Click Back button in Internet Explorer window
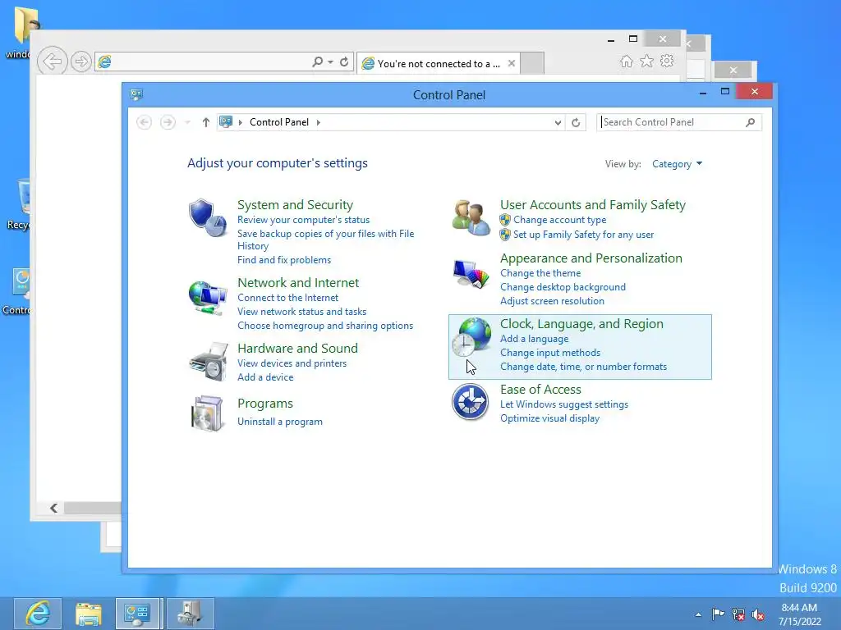This screenshot has height=630, width=841. [x=52, y=62]
